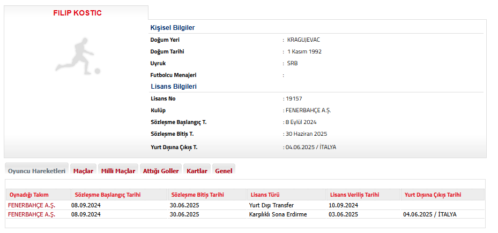Click the Yurt Dışı Transfer license type cell
Viewport: 498px width, 233px height.
272,205
